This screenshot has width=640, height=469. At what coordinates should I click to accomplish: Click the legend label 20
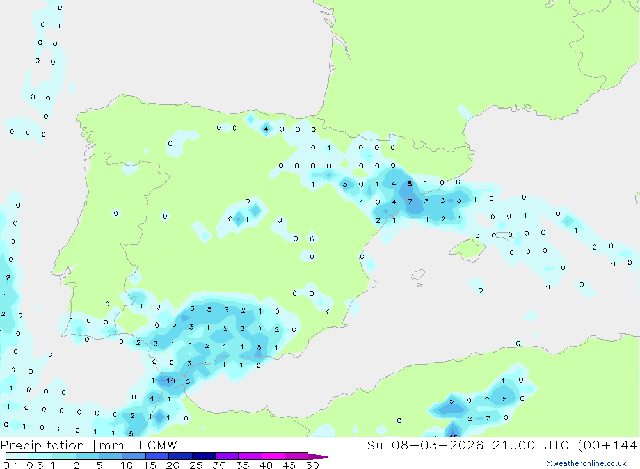173,465
